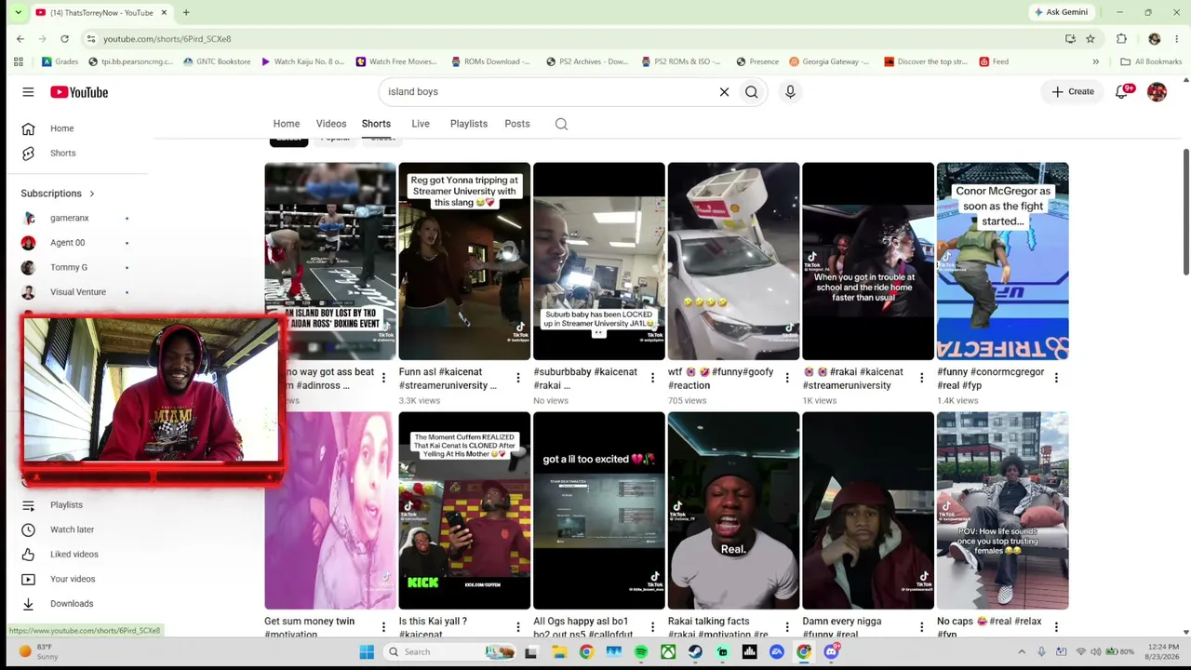Image resolution: width=1191 pixels, height=670 pixels.
Task: Click the address bar showing youtube.com/shorts
Action: click(577, 39)
